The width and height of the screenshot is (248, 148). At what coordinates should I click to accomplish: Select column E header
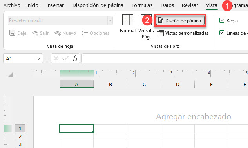(211, 84)
